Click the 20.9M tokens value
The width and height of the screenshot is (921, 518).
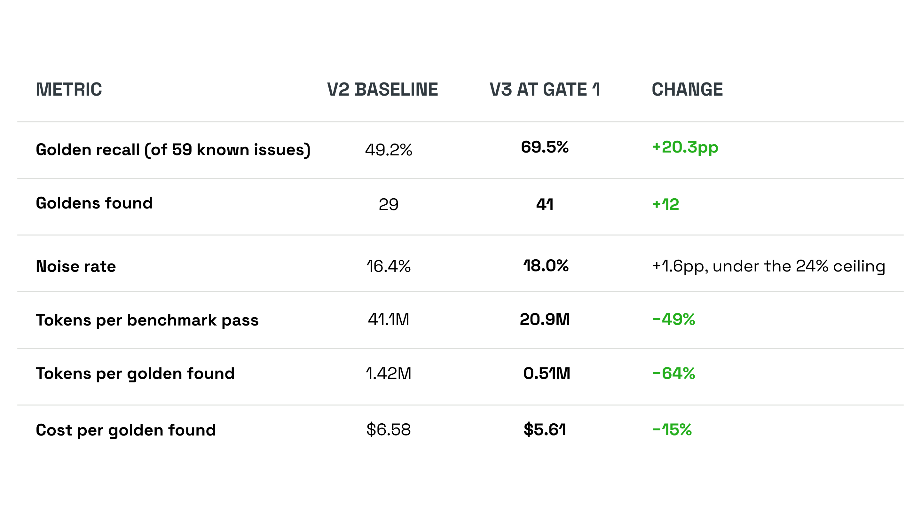click(545, 319)
